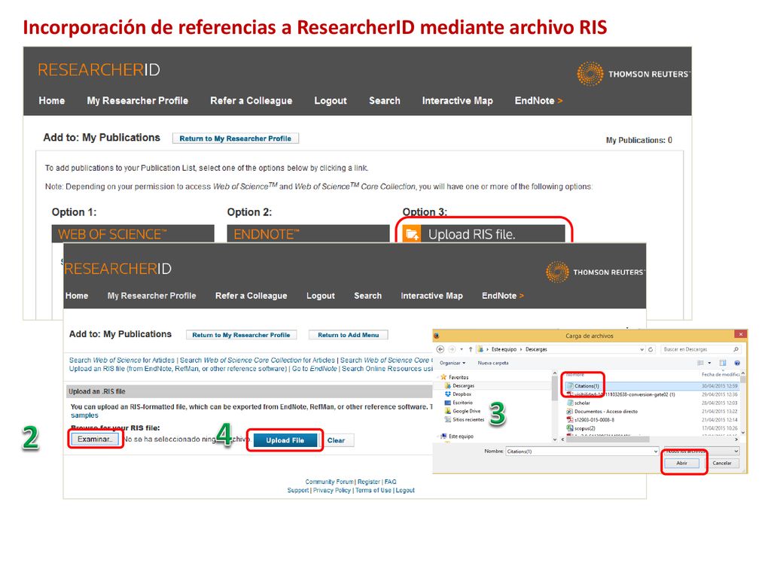
Task: Click the magnifier in Buscar en Descargas
Action: point(736,349)
